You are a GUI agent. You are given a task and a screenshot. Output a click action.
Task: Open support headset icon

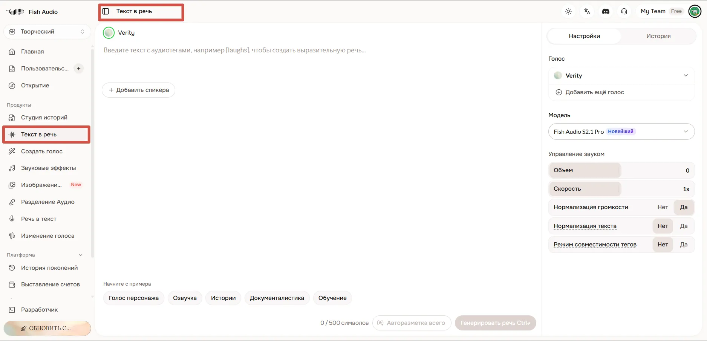624,11
